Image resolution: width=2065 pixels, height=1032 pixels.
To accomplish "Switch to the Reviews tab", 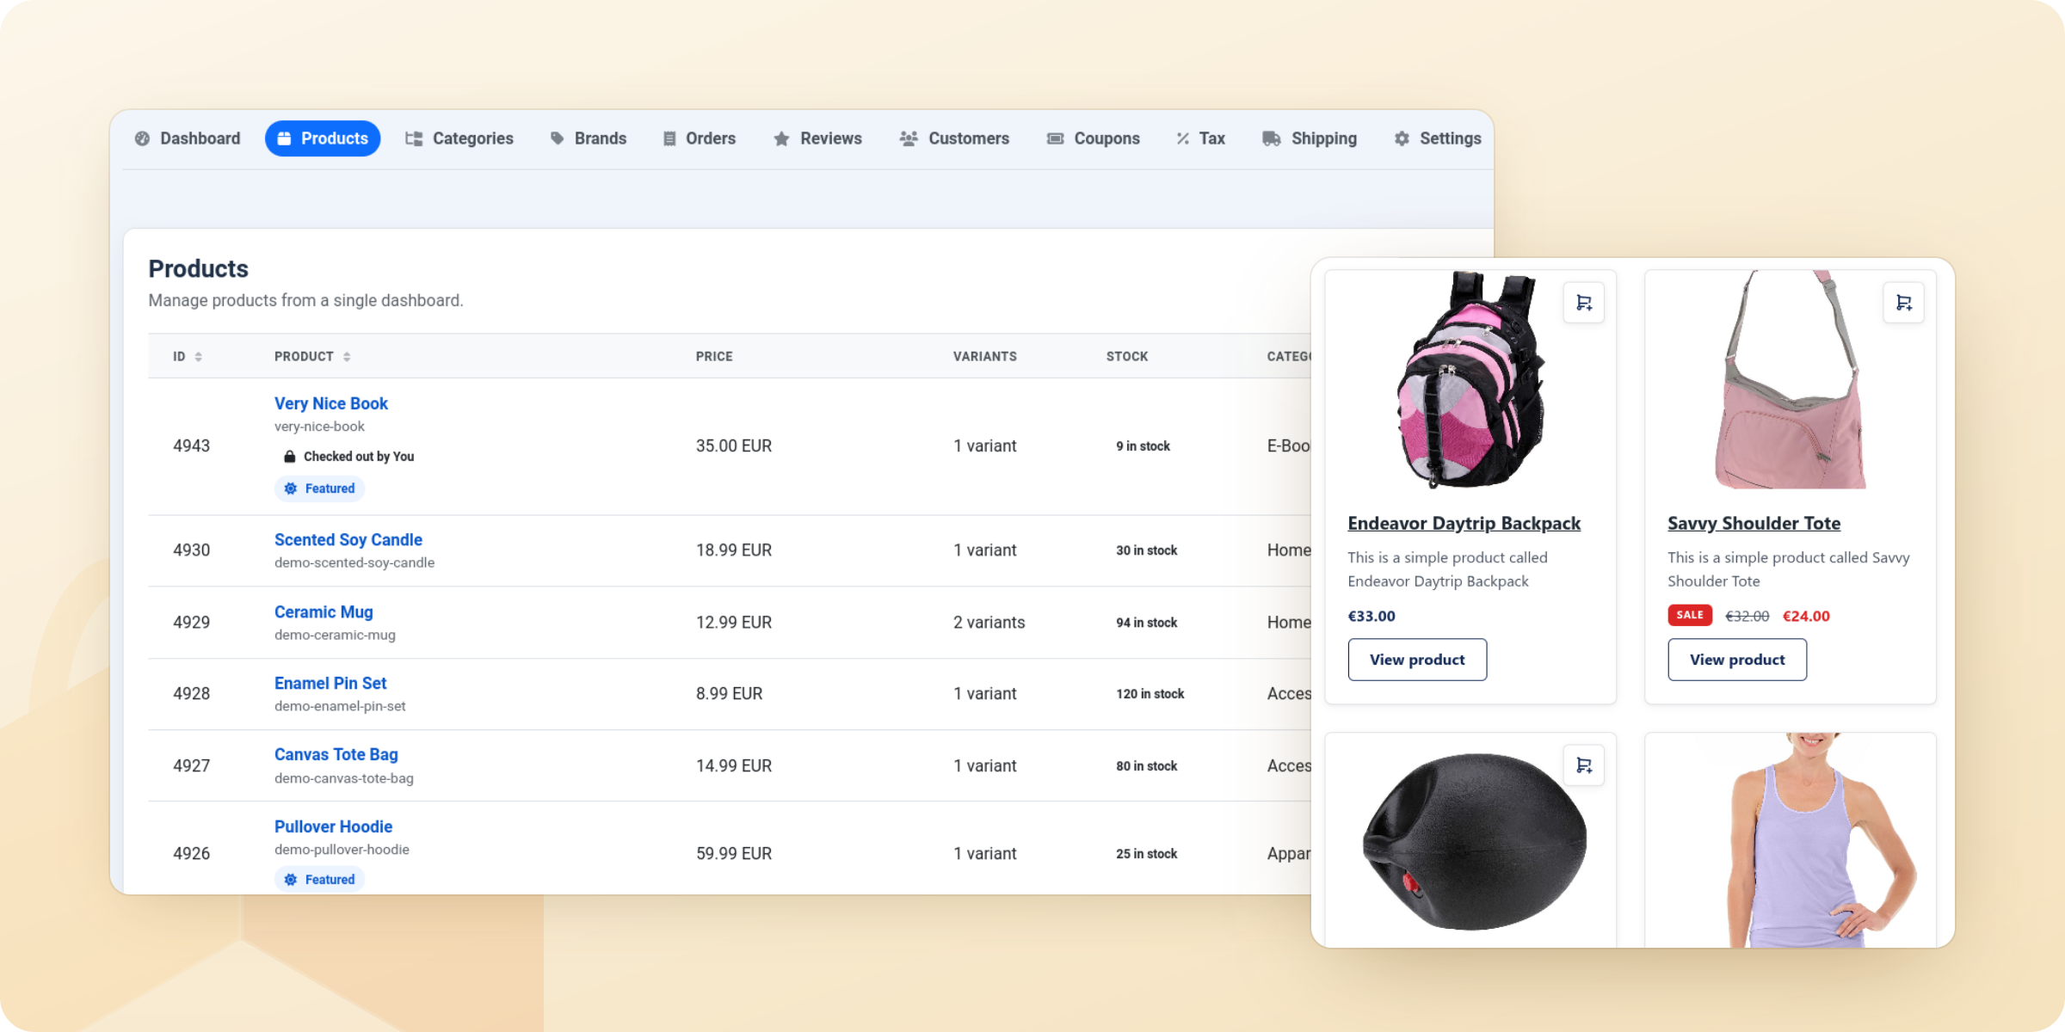I will [817, 138].
